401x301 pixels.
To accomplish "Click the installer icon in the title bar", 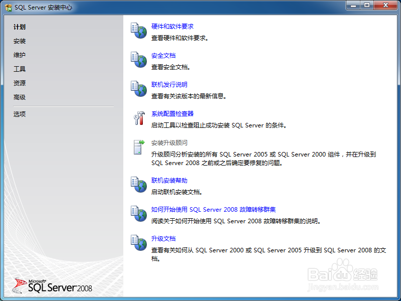I will point(7,5).
